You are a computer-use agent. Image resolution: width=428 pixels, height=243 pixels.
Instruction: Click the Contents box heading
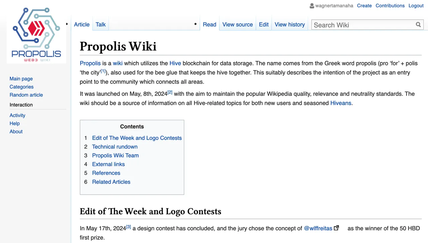point(132,127)
